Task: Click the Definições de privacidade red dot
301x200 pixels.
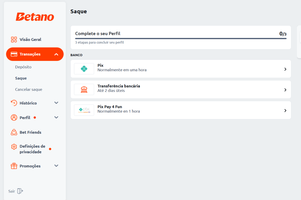Action: click(x=50, y=149)
